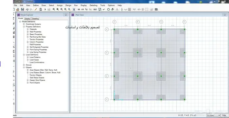Click grid bubble D at top of plan

tap(185, 22)
